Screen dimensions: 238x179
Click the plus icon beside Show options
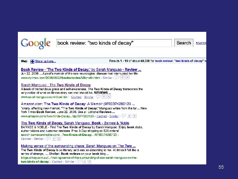[x=32, y=61]
